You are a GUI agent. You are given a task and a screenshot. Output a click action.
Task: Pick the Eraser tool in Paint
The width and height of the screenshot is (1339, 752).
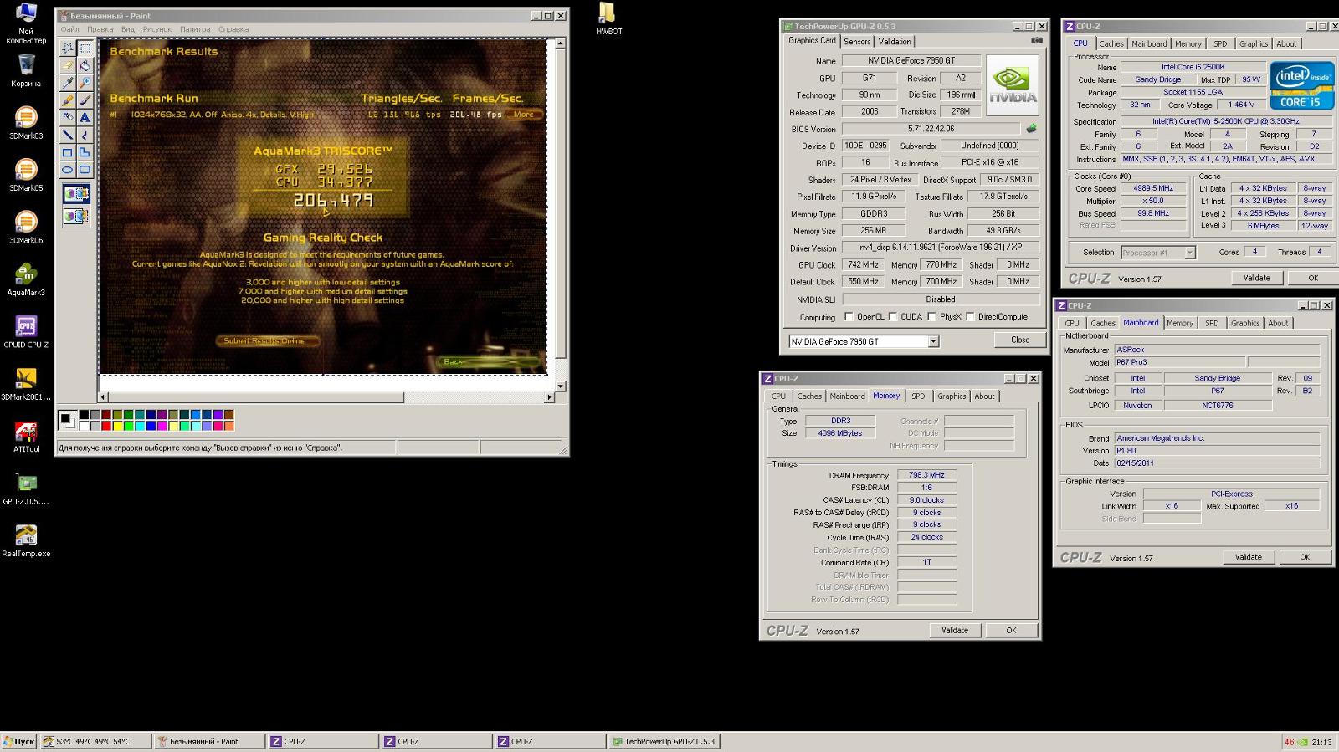click(x=68, y=65)
